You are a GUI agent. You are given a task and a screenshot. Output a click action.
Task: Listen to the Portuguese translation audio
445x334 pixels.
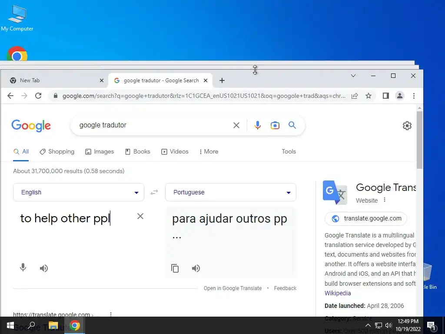coord(196,268)
